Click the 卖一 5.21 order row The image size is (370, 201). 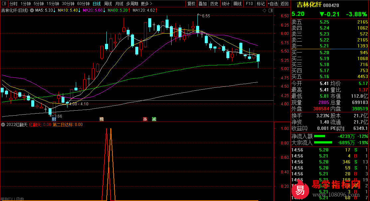(x=330, y=46)
